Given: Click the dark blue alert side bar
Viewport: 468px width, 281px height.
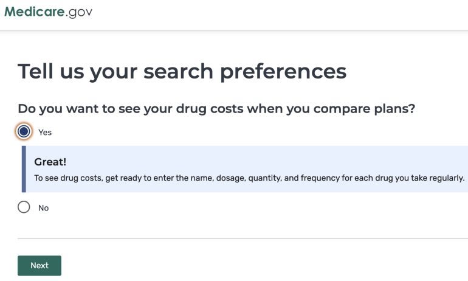Looking at the screenshot, I should point(24,169).
